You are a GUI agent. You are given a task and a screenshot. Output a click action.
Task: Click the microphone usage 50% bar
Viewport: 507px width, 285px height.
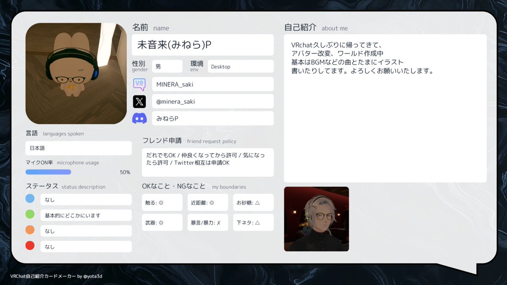[48, 172]
